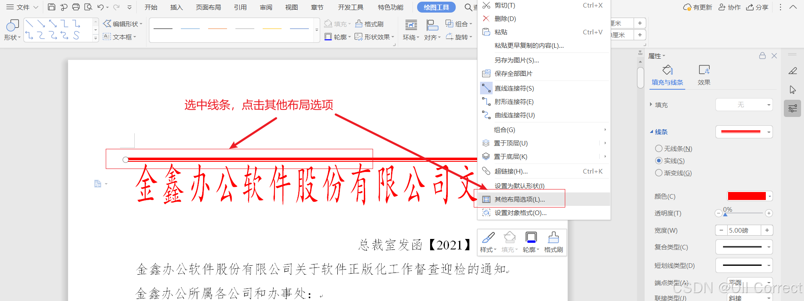Choose 置于顶层 bring to front

pyautogui.click(x=544, y=143)
